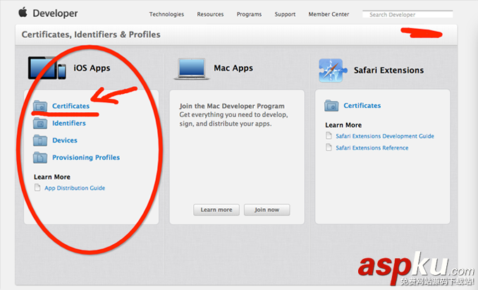Open the Resources menu

210,14
